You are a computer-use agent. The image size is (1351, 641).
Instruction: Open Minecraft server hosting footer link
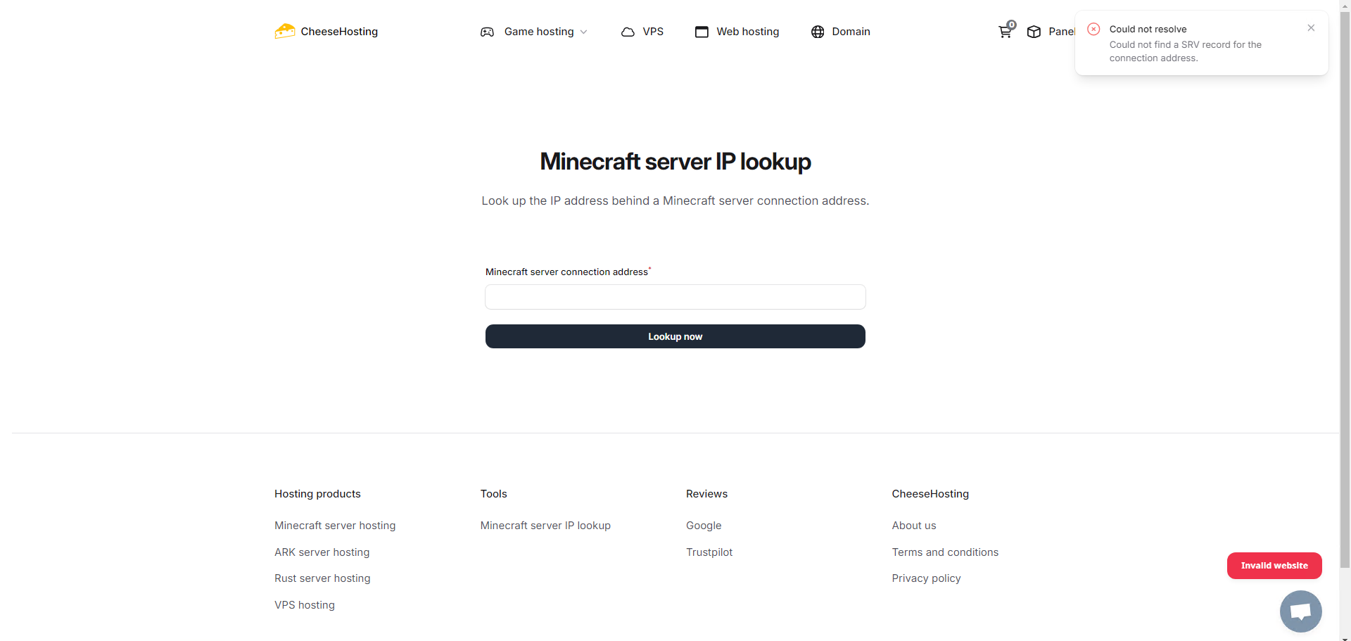click(335, 526)
